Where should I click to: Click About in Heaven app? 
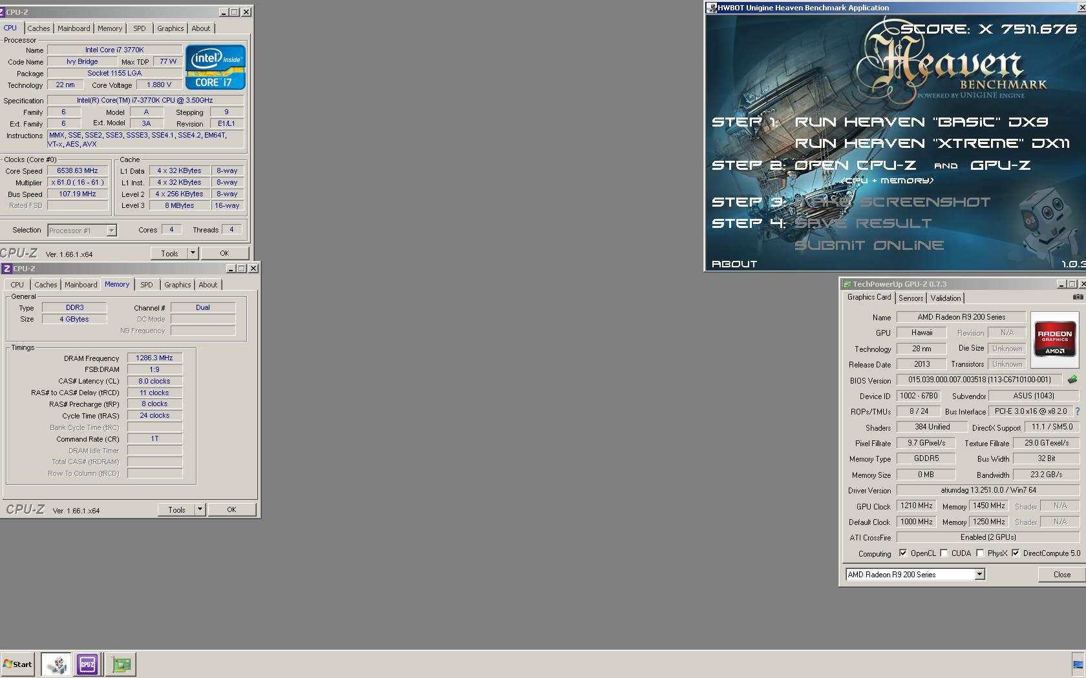(x=734, y=264)
